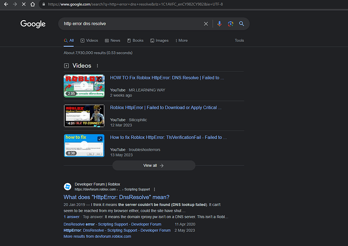Image resolution: width=348 pixels, height=246 pixels.
Task: Select the Books results tab
Action: click(x=135, y=41)
